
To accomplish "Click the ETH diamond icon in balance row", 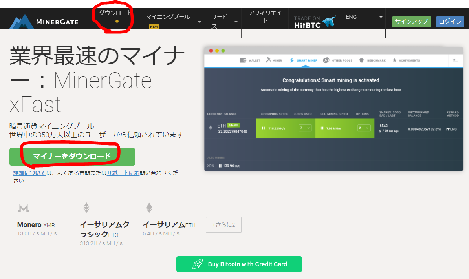I will click(211, 128).
